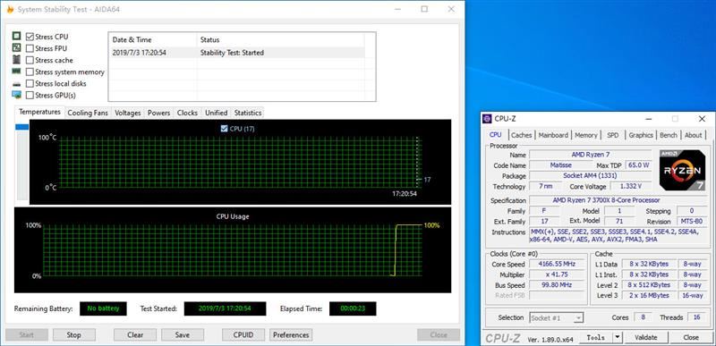
Task: Click the local disks drive icon
Action: pos(16,84)
